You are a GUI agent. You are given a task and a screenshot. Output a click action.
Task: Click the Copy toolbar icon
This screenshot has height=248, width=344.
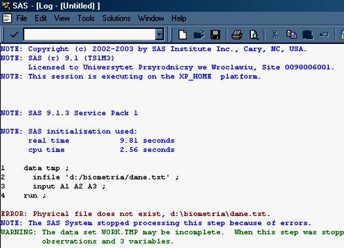[x=292, y=35]
